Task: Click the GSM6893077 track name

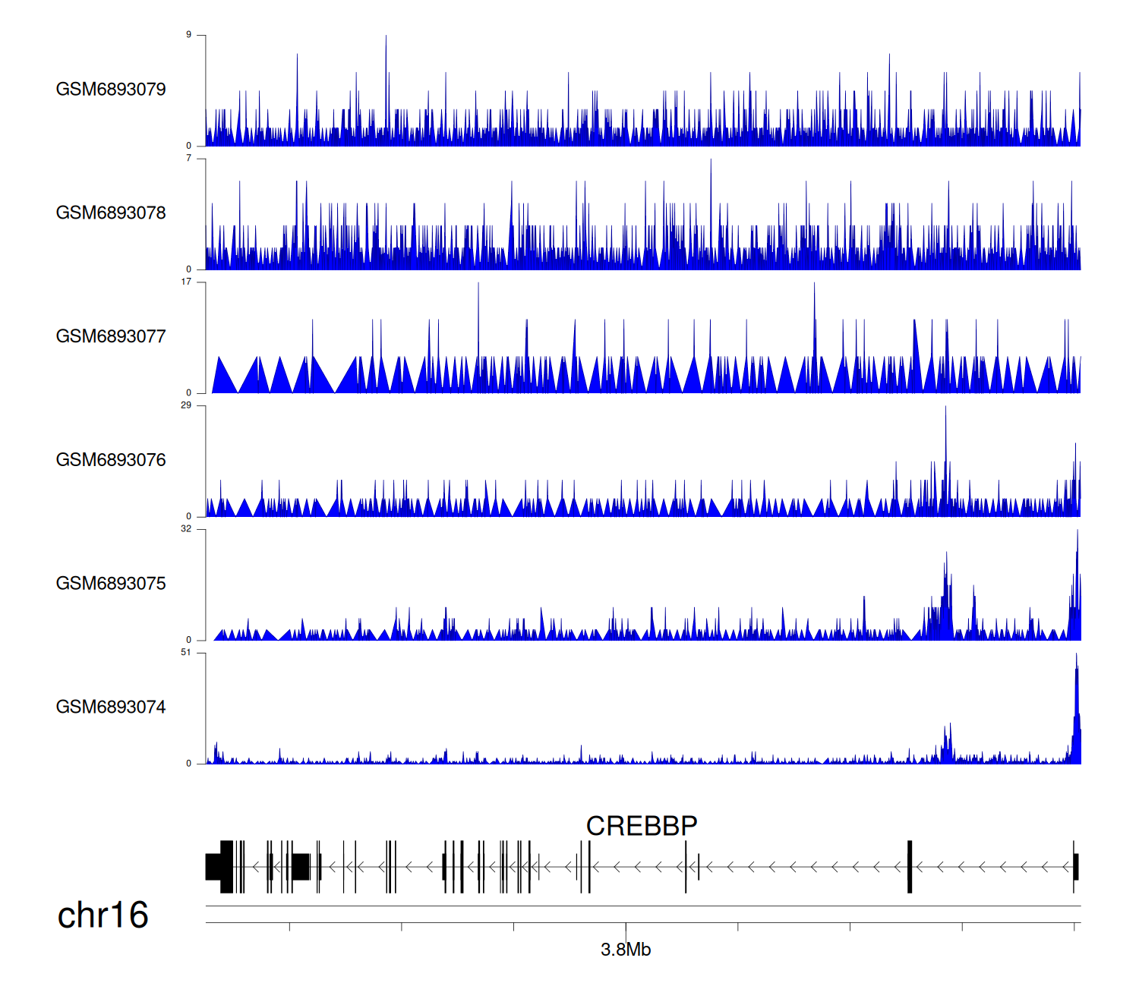Action: tap(111, 336)
